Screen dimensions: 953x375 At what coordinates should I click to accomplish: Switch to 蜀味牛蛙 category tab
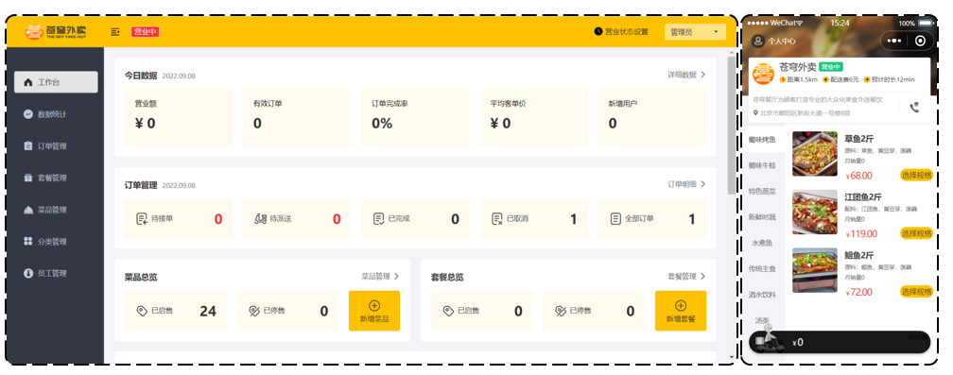click(762, 165)
